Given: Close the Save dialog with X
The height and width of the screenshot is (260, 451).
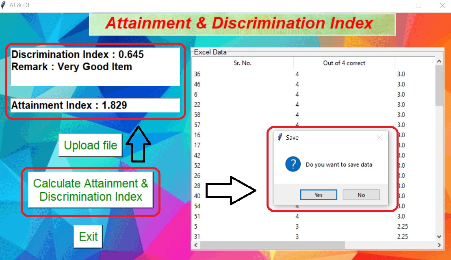Looking at the screenshot, I should pyautogui.click(x=379, y=138).
